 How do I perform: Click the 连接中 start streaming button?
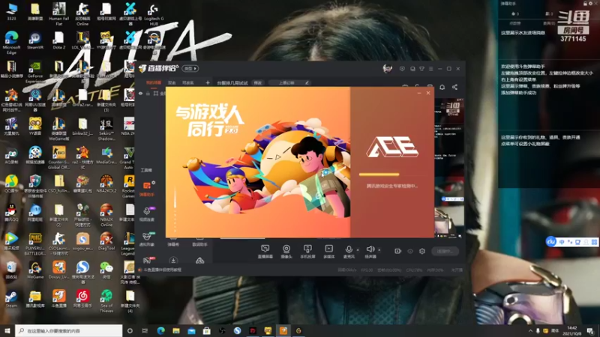pos(445,251)
